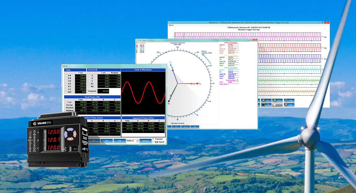Screen dimensions: 356x193
Task: Open Options menu in Waveforms window
Action: (x=171, y=25)
